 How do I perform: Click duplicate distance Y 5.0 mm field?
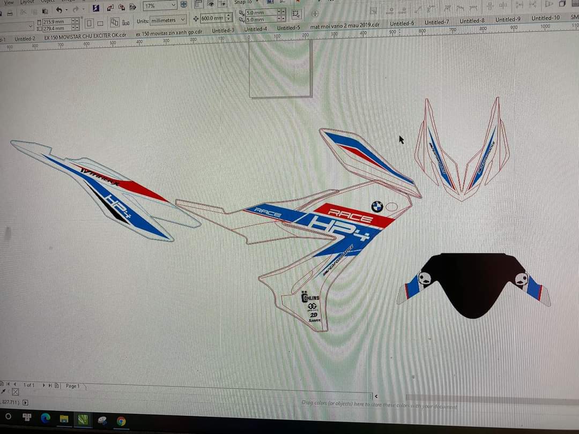pyautogui.click(x=261, y=20)
